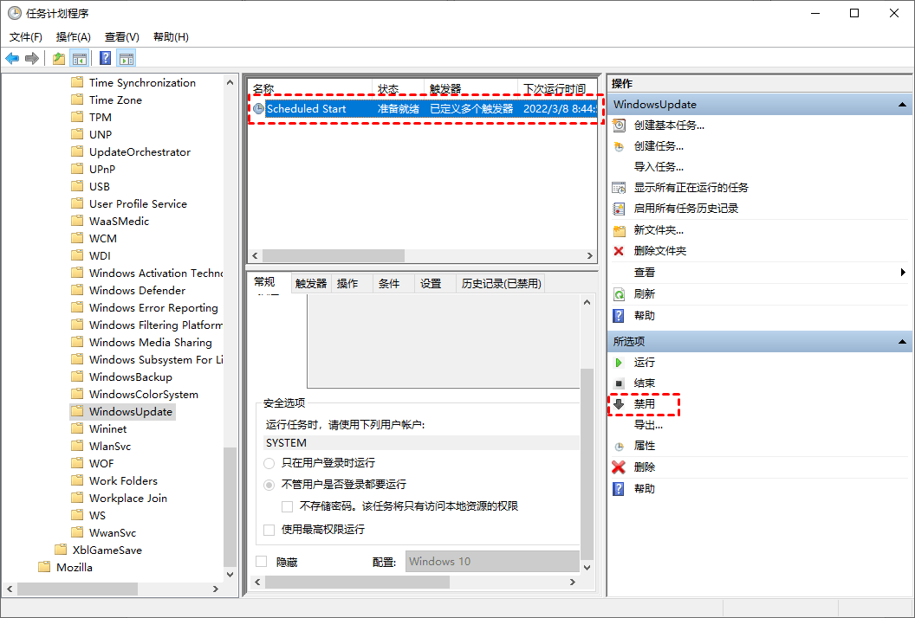Click the create basic task clock icon
Image resolution: width=915 pixels, height=618 pixels.
click(619, 126)
